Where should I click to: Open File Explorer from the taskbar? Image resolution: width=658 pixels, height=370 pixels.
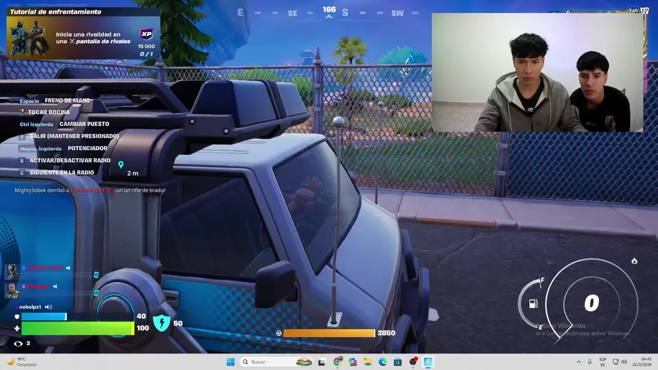pos(368,362)
